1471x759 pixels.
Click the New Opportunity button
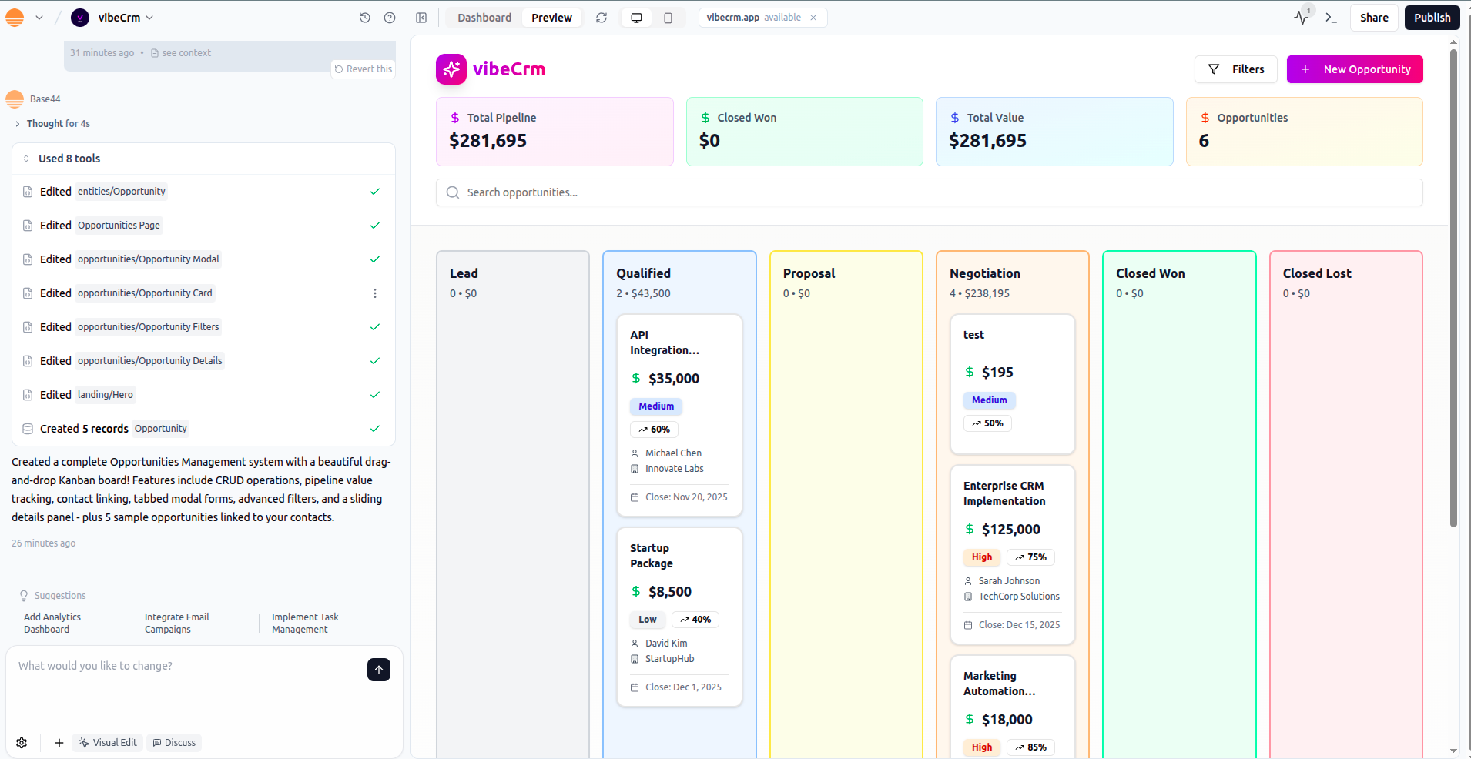pos(1354,69)
